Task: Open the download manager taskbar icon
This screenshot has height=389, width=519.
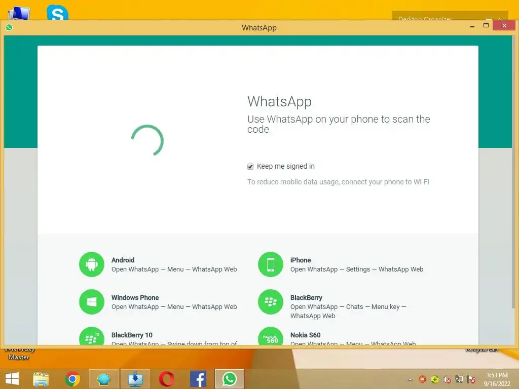Action: pyautogui.click(x=135, y=379)
